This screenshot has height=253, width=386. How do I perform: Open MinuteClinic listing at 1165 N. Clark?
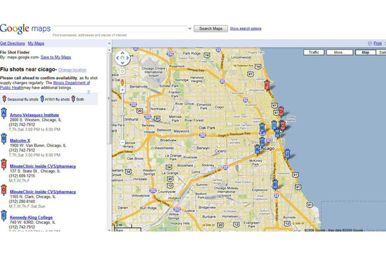(x=43, y=192)
